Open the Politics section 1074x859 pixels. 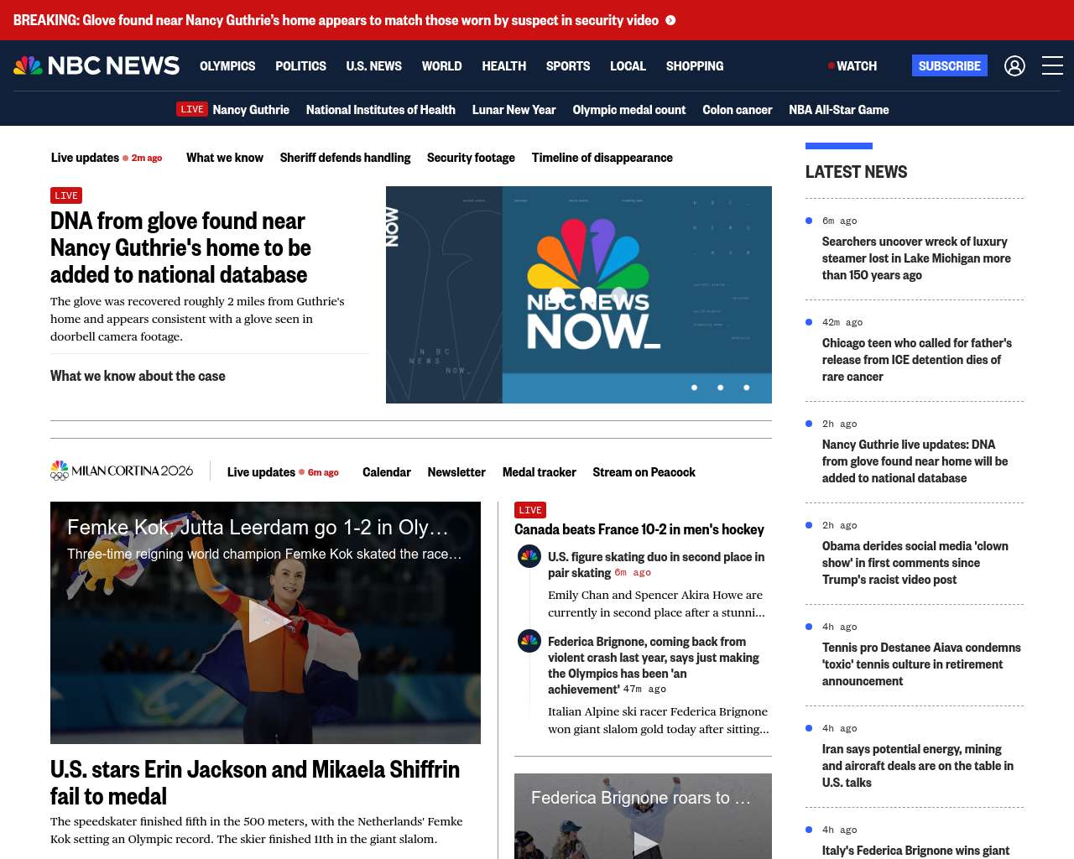click(x=300, y=65)
